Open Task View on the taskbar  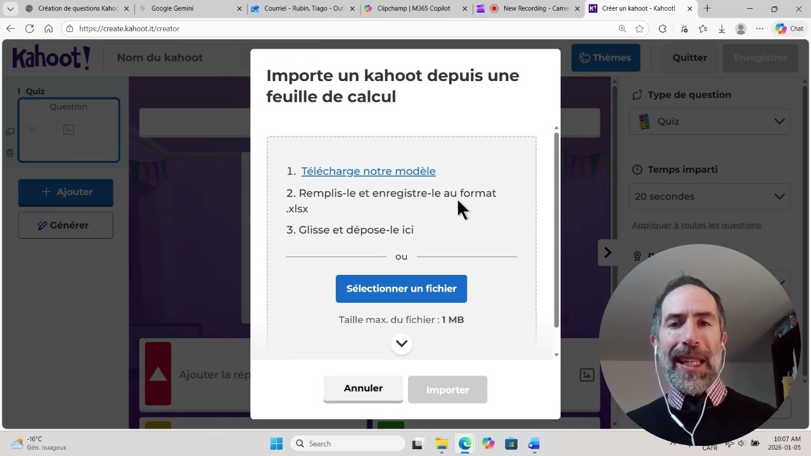[x=418, y=444]
